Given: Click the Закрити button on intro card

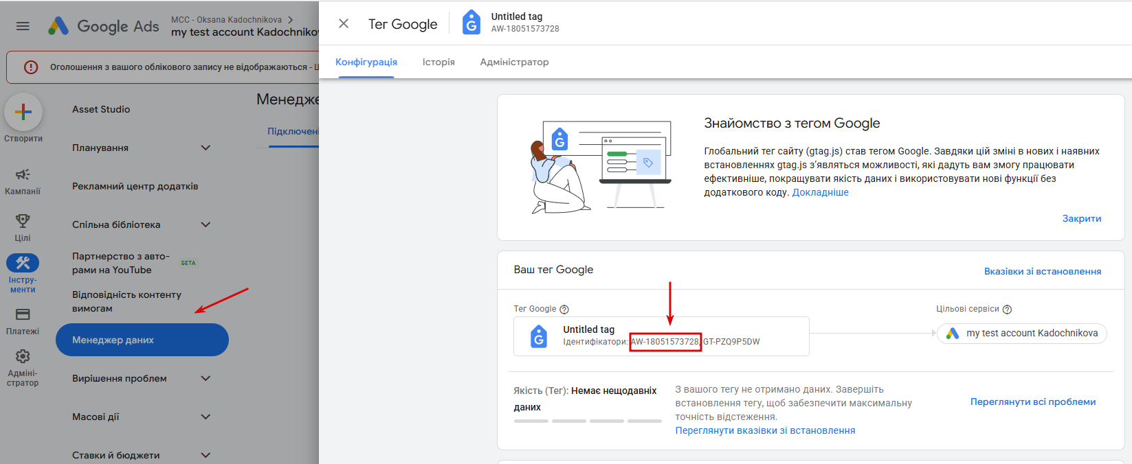Looking at the screenshot, I should tap(1082, 219).
